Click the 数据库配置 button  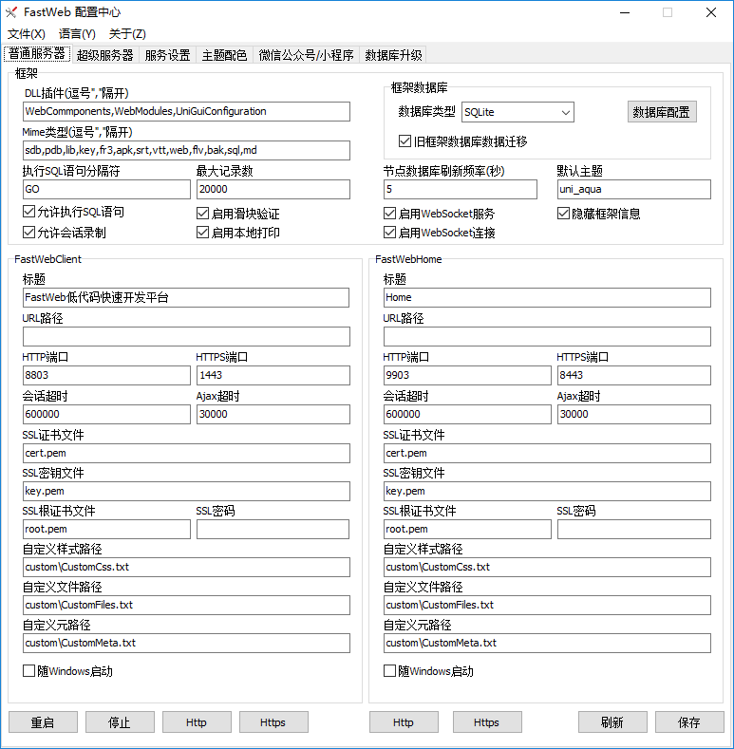point(662,112)
